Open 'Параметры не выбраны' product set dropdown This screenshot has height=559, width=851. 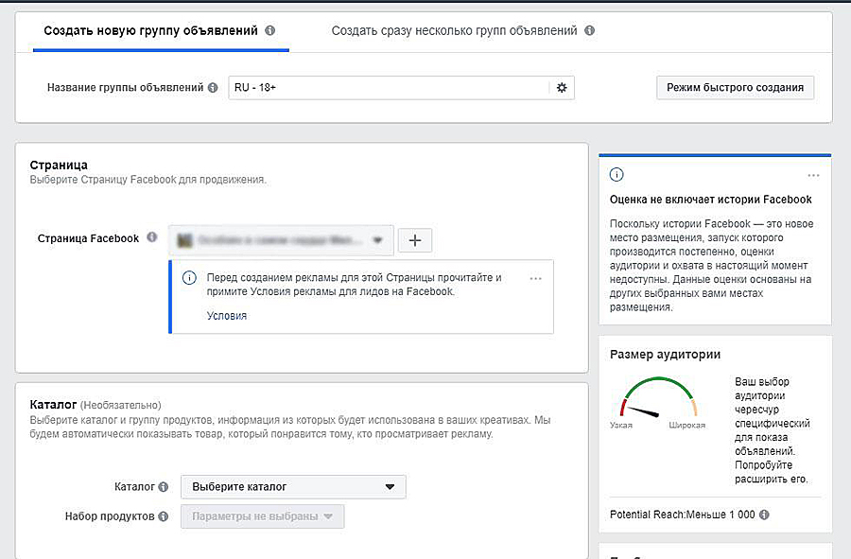coord(263,516)
